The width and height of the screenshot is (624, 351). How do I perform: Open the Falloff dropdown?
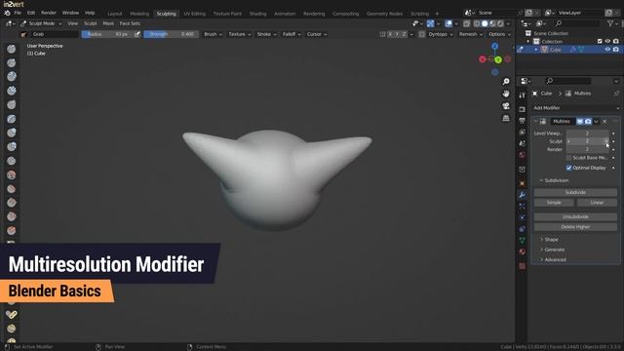click(x=292, y=35)
